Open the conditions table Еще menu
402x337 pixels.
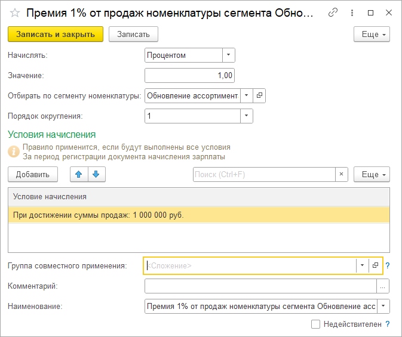click(372, 174)
